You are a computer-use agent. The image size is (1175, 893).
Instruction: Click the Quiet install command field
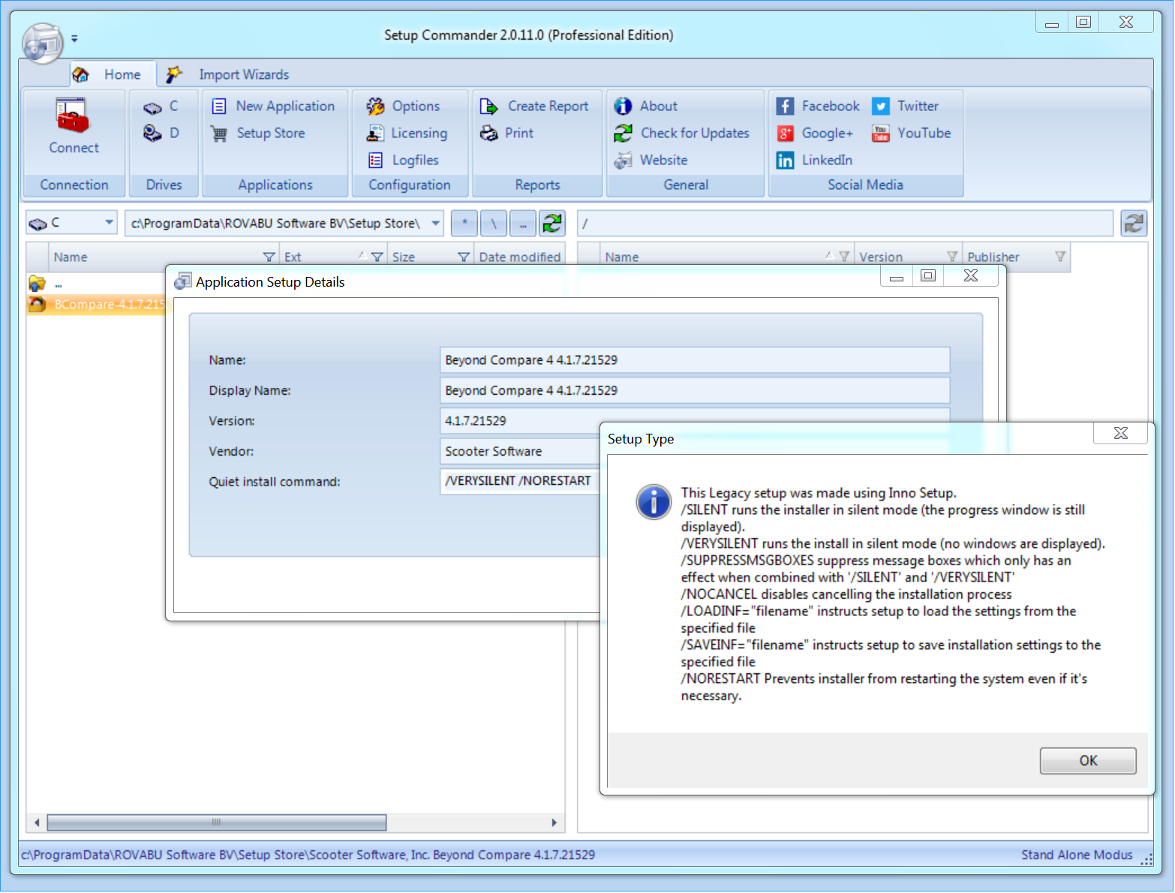click(x=520, y=481)
